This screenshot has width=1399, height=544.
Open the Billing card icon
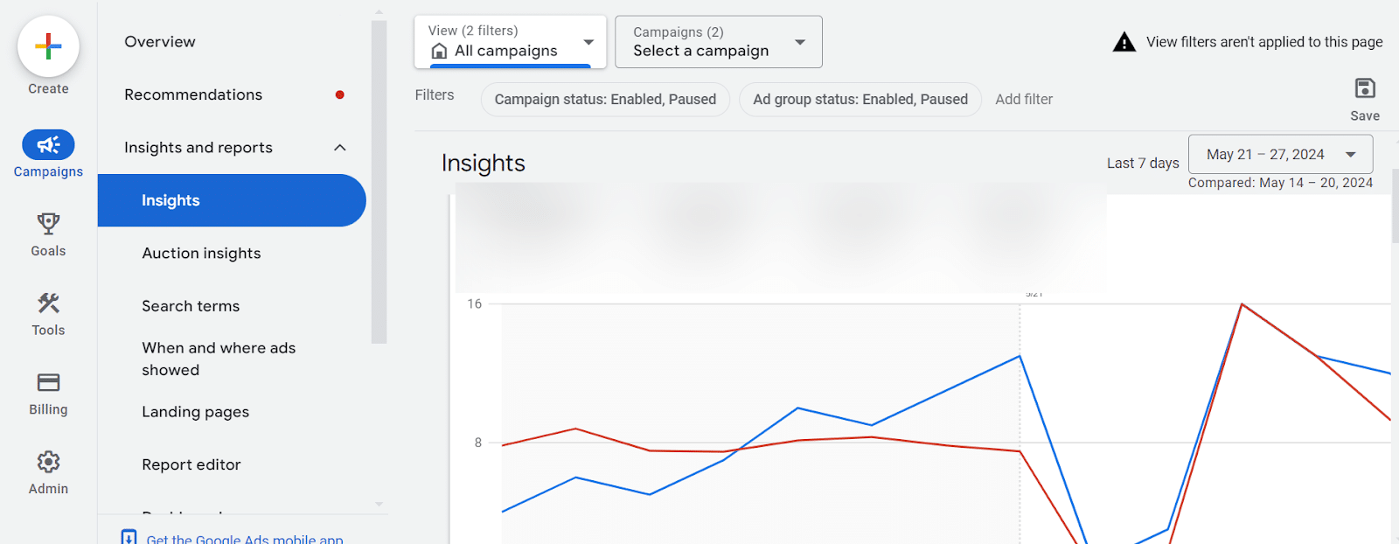(48, 383)
